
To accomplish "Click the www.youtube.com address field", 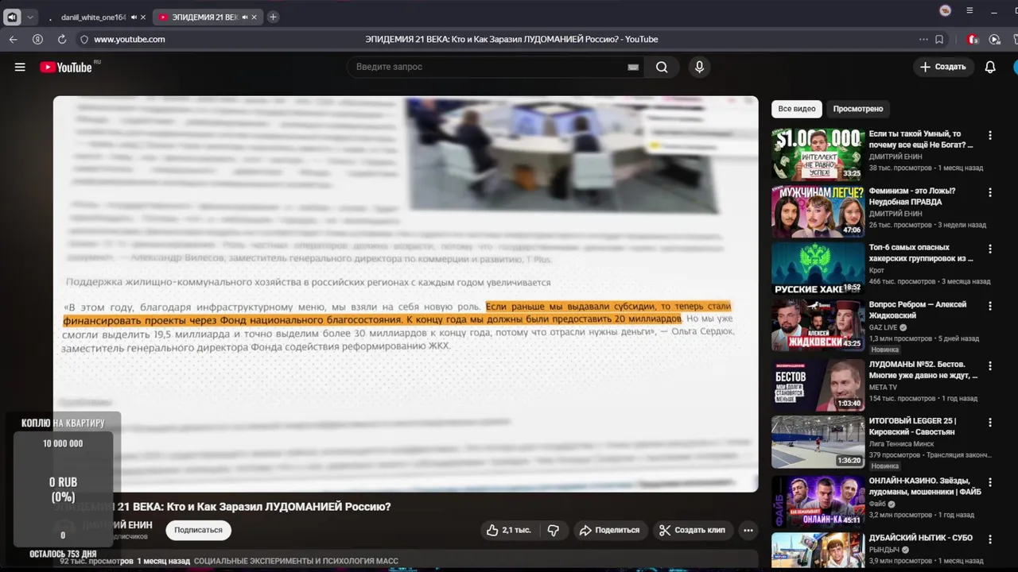I will coord(130,39).
